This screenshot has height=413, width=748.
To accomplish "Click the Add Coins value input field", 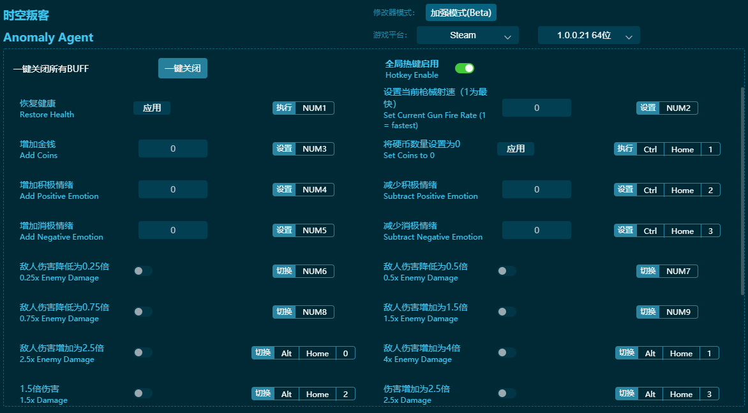I will tap(172, 149).
